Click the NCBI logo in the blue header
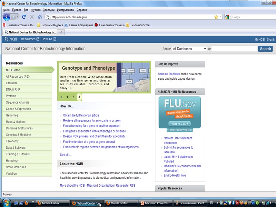 point(11,39)
